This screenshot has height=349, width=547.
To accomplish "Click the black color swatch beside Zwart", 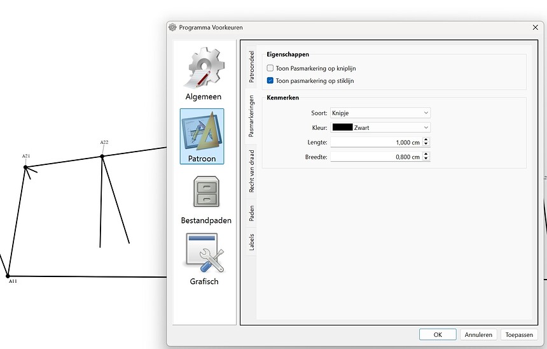I will pos(342,127).
